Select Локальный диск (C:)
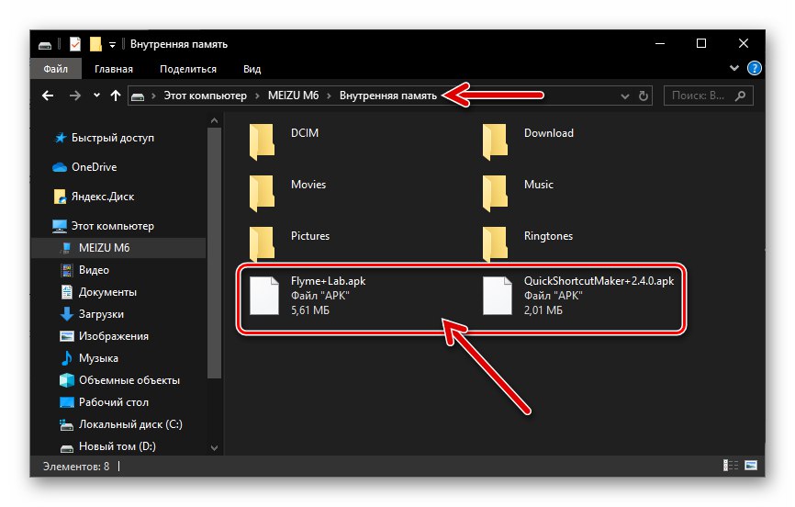Image resolution: width=795 pixels, height=507 pixels. click(130, 424)
